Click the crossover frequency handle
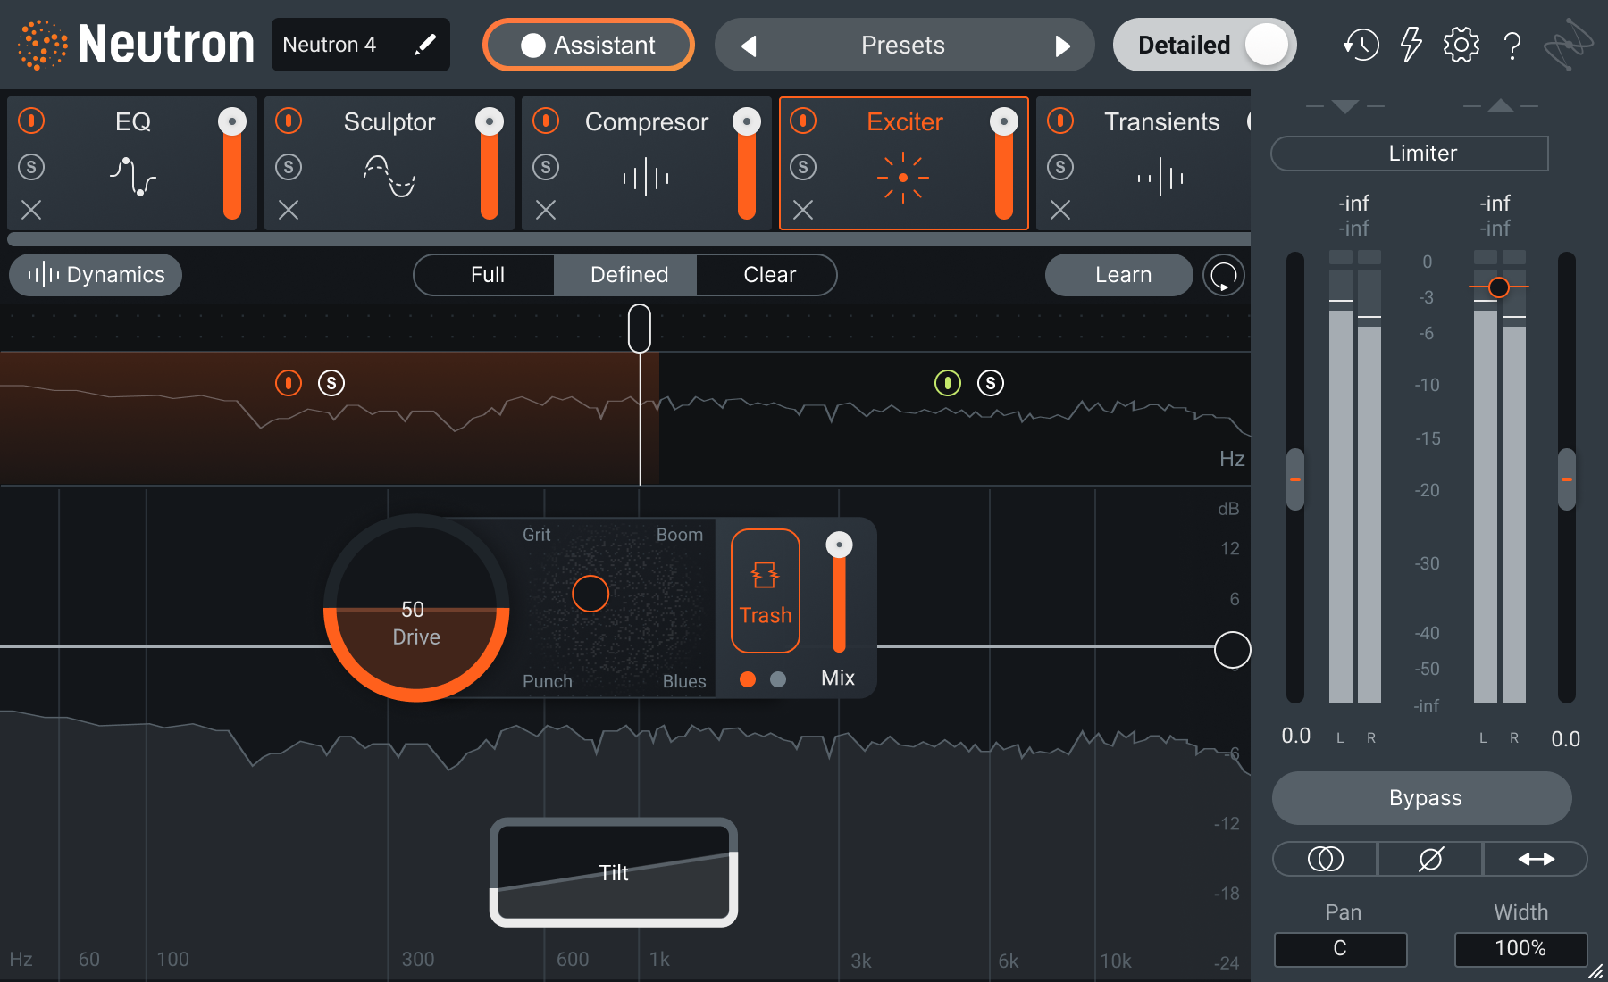1608x982 pixels. [640, 329]
